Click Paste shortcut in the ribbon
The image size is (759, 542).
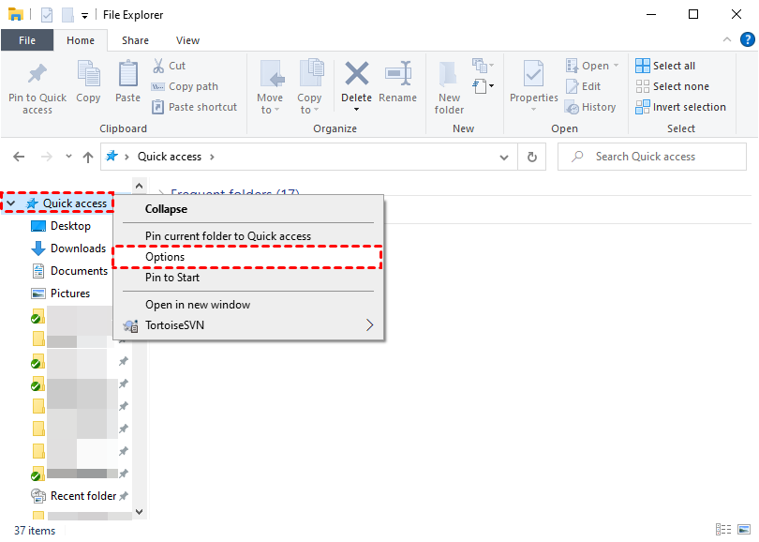click(194, 107)
